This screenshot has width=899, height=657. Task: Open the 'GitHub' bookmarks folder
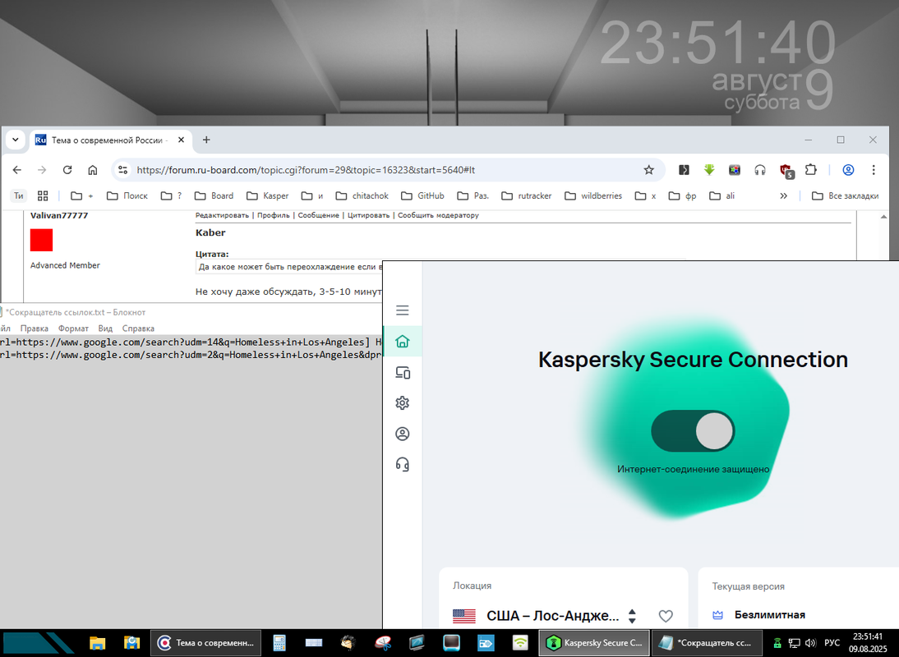coord(422,196)
